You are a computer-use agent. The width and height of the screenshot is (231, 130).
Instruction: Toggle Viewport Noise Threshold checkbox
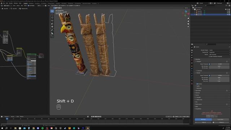coord(209,64)
